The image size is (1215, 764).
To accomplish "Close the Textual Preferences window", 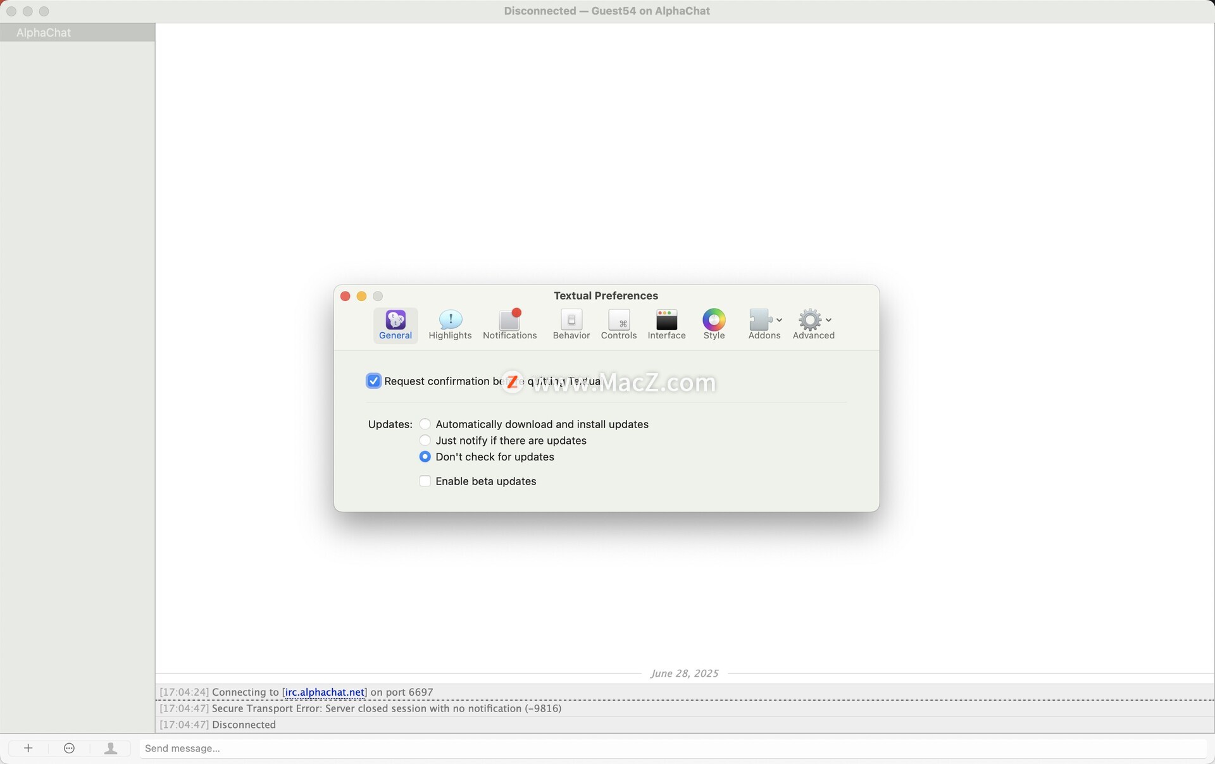I will click(x=345, y=296).
